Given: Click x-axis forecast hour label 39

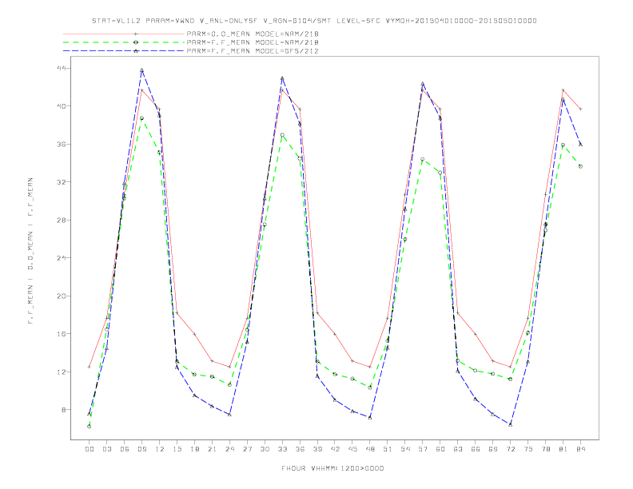Looking at the screenshot, I should pos(317,449).
